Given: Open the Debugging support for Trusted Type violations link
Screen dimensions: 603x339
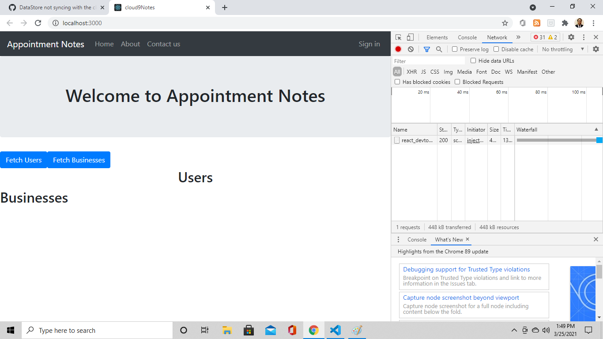Looking at the screenshot, I should click(x=466, y=269).
